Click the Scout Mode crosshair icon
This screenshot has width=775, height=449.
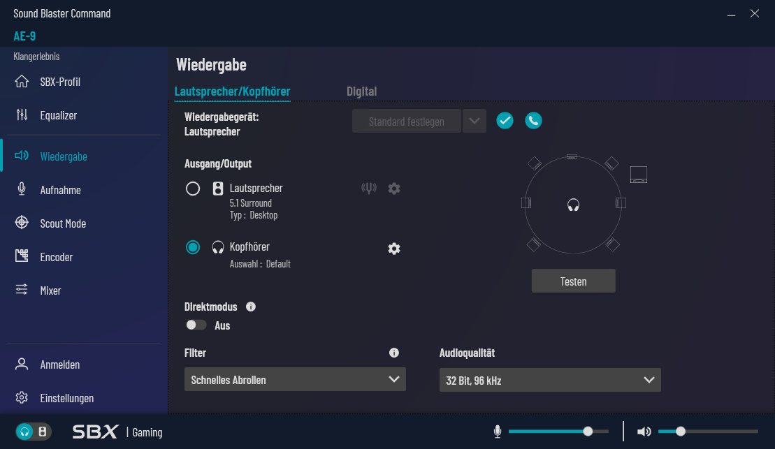coord(22,223)
